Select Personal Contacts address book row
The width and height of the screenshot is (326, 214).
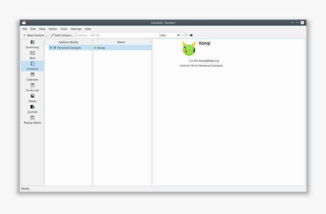click(x=71, y=48)
